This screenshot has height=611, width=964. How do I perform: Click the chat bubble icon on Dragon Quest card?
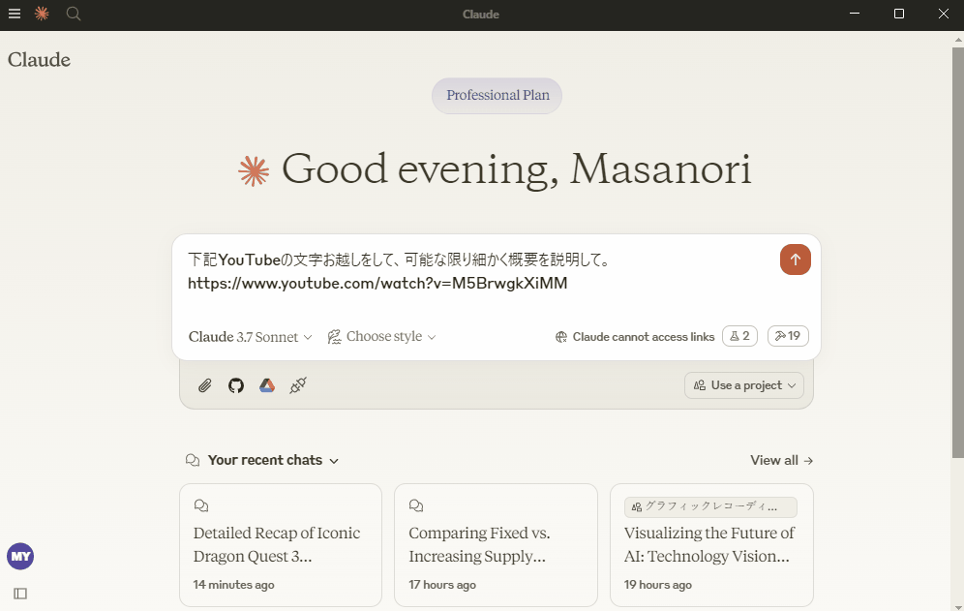pyautogui.click(x=201, y=505)
